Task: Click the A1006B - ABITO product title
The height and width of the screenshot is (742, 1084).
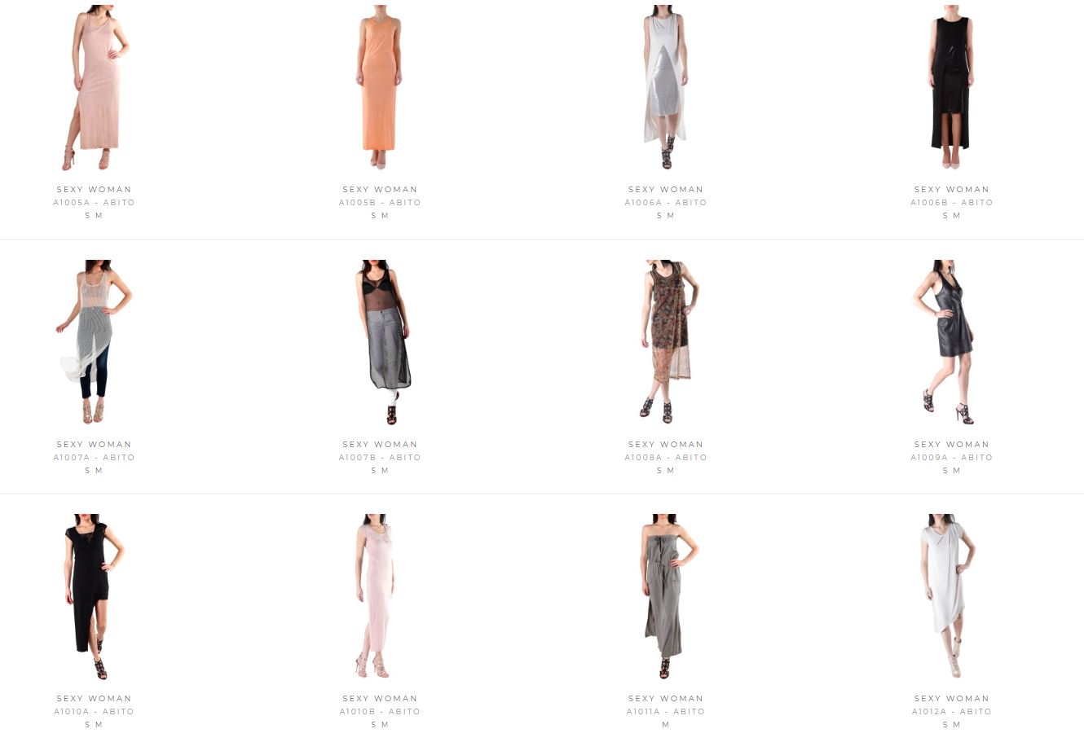Action: [951, 203]
